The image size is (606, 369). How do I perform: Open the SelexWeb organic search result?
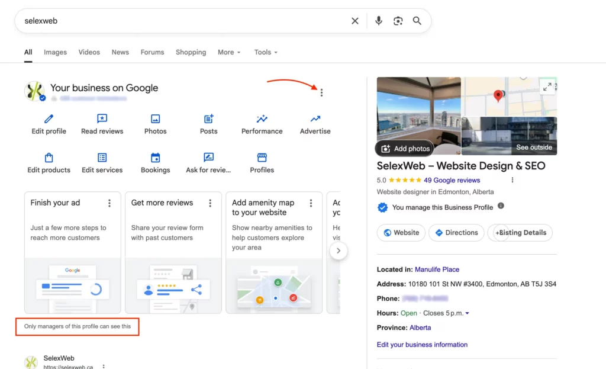[59, 358]
